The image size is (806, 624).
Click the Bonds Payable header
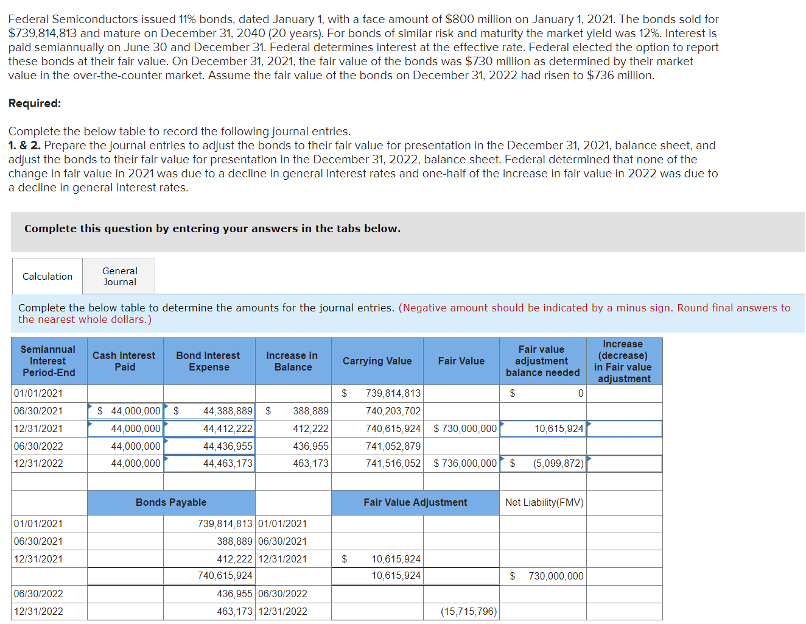[171, 503]
